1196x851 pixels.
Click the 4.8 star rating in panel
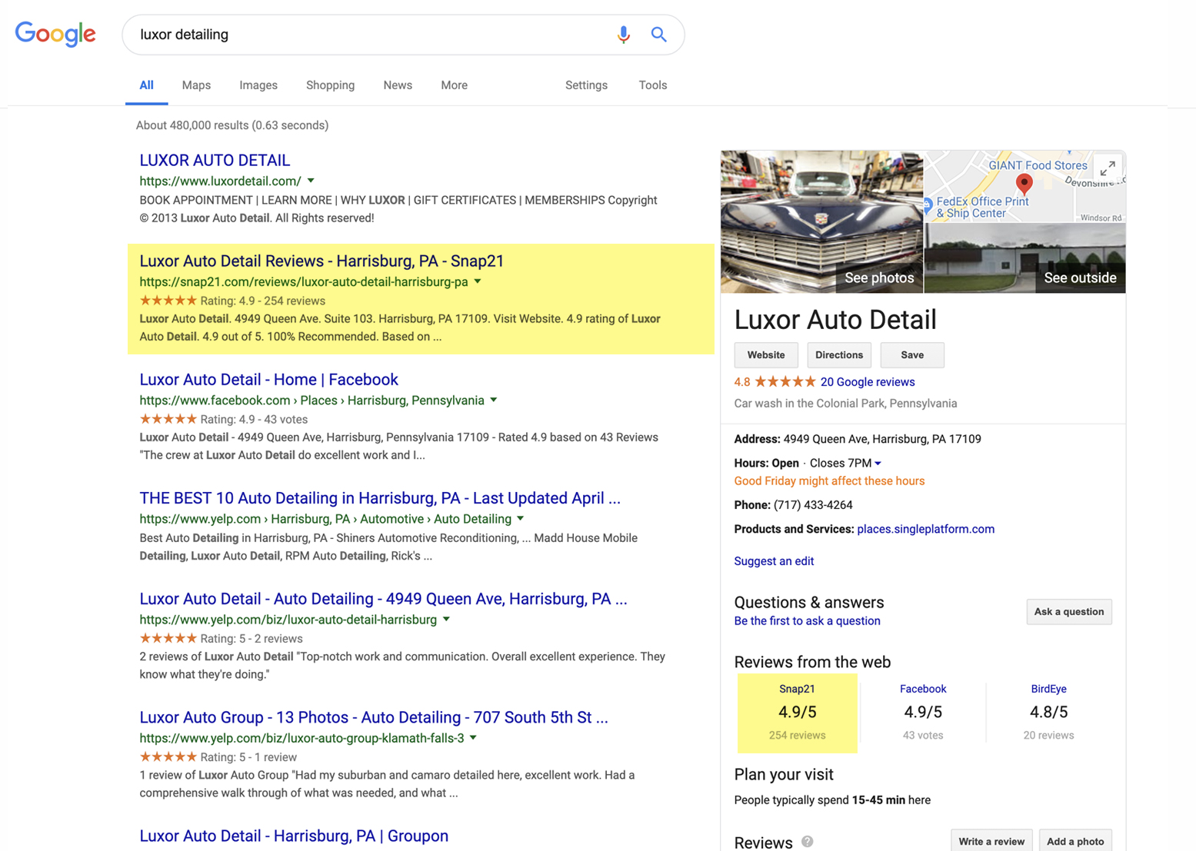[x=775, y=382]
